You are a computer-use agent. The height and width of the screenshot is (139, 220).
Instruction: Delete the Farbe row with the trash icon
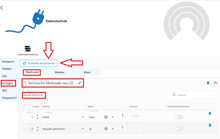[210, 113]
